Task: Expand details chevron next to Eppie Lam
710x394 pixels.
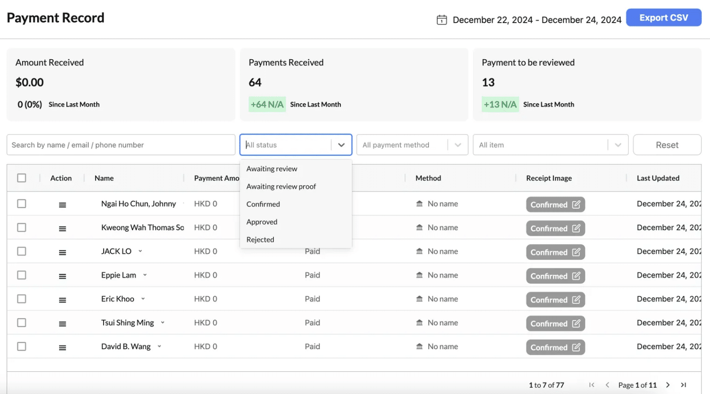Action: point(145,275)
